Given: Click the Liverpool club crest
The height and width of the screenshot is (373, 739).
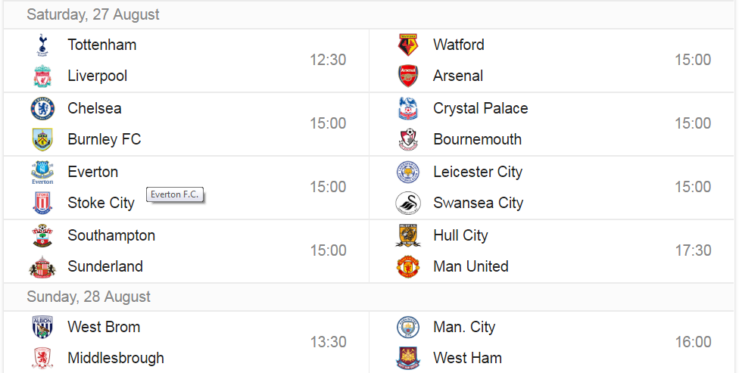Looking at the screenshot, I should click(x=42, y=76).
